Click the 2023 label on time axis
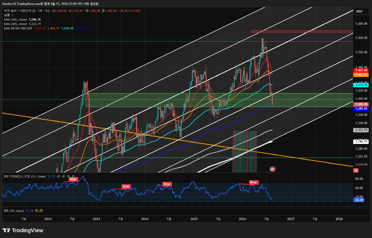Screen dimensions: 372x238 pos(96,219)
